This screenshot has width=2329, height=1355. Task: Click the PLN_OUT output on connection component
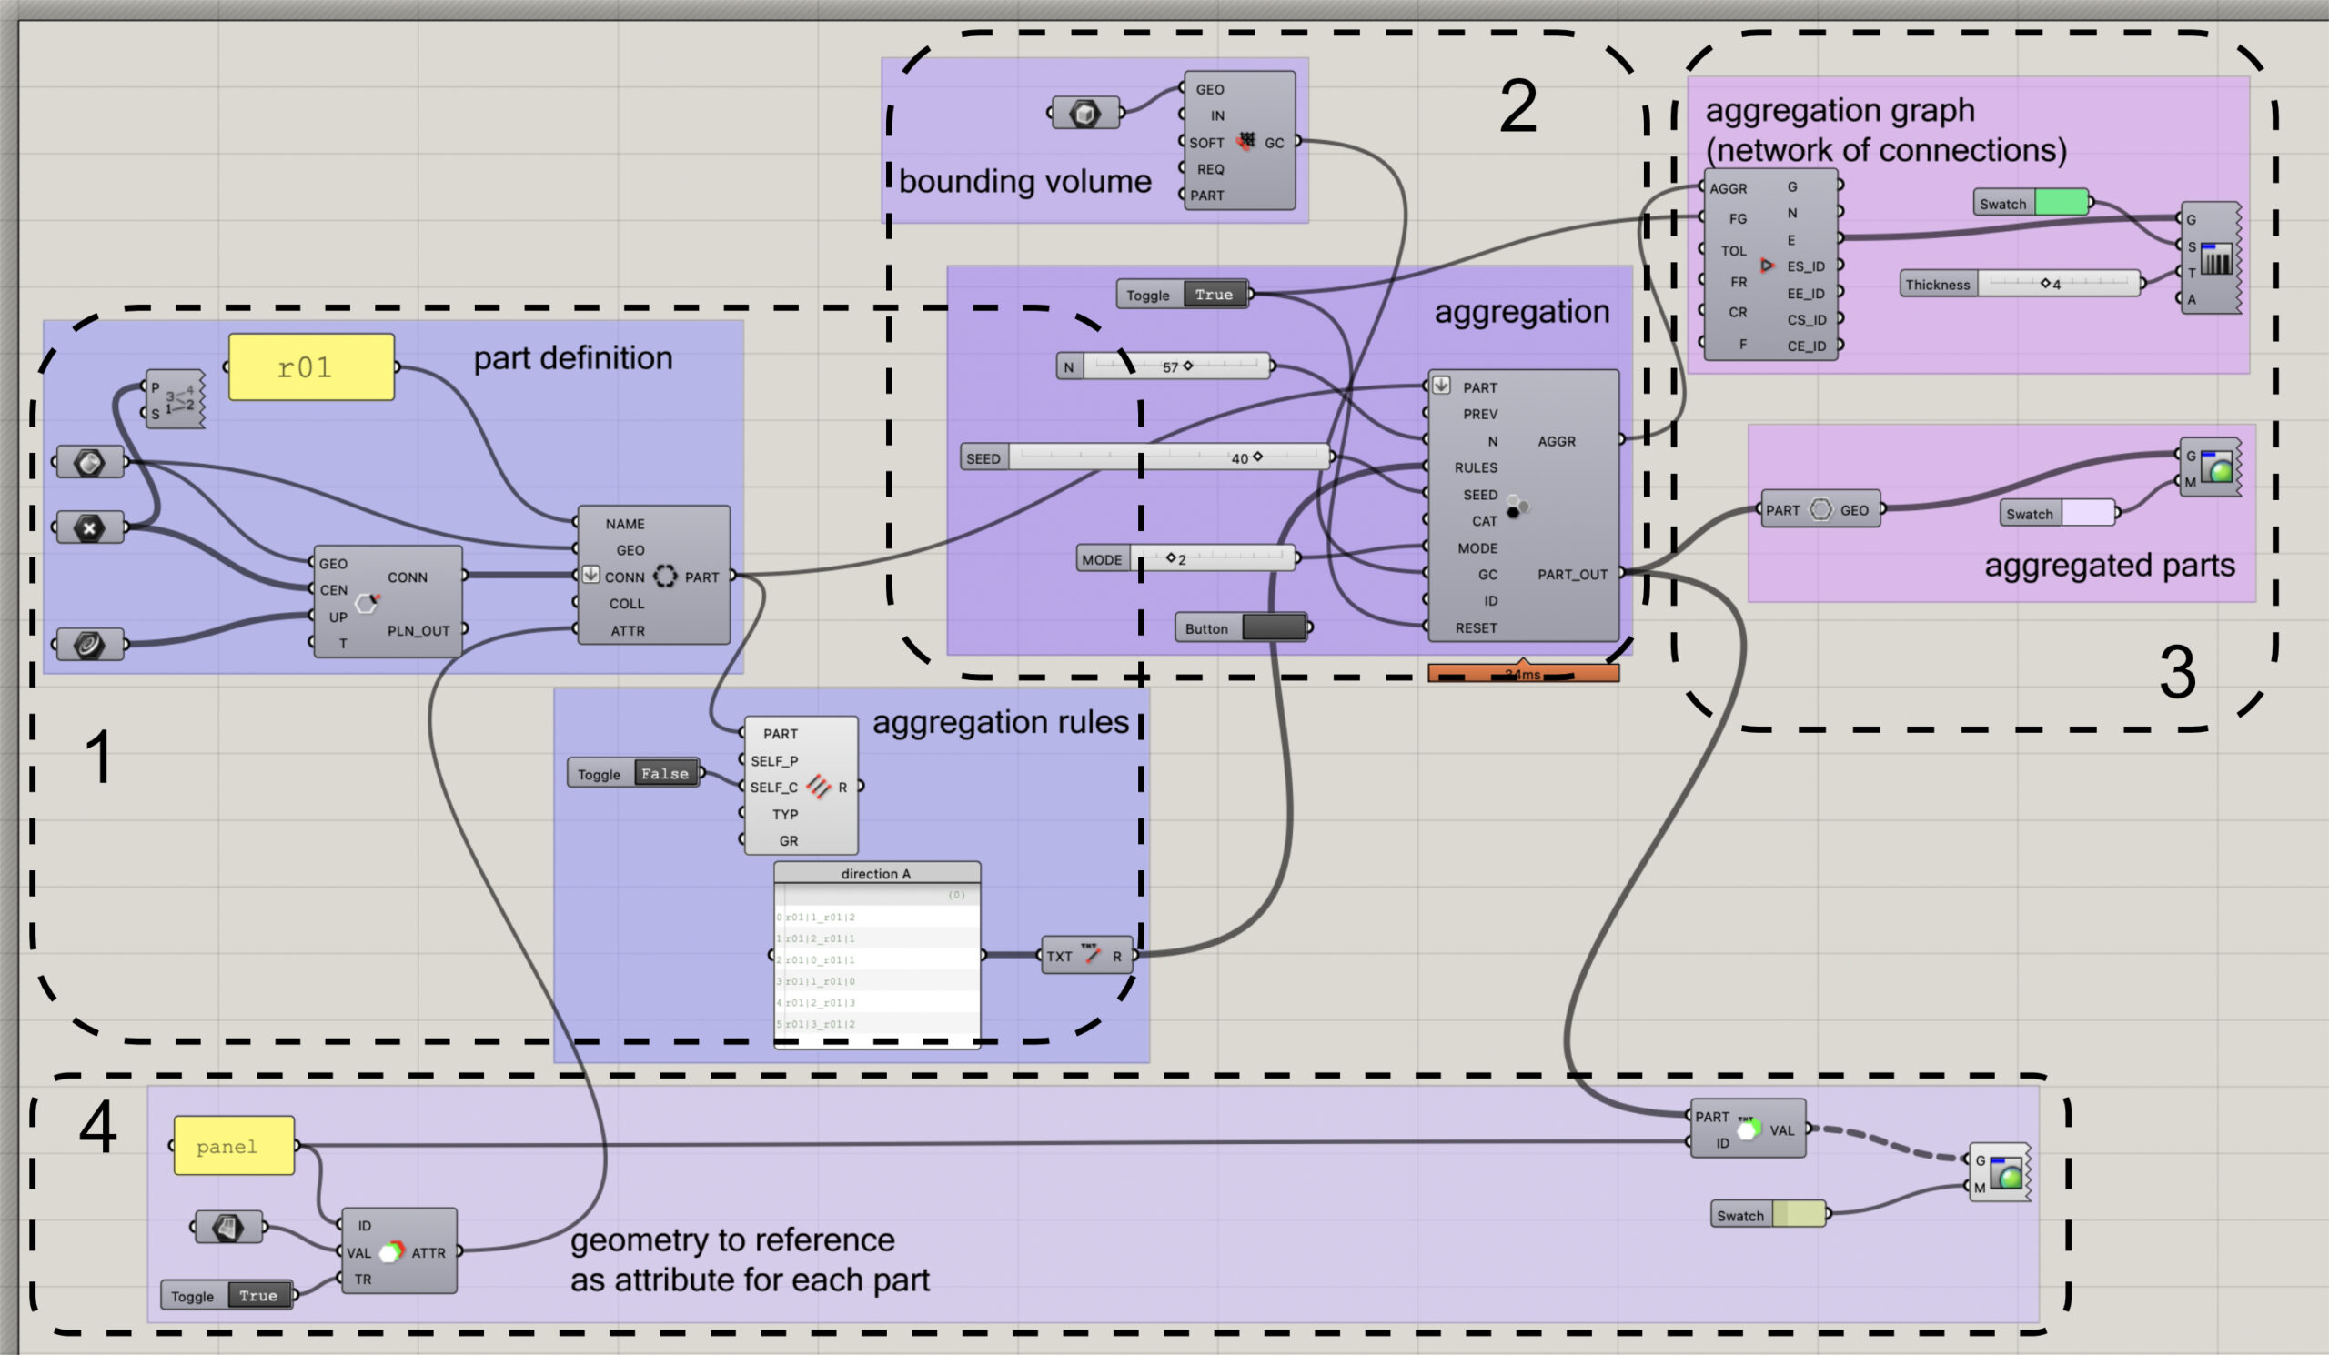tap(418, 631)
